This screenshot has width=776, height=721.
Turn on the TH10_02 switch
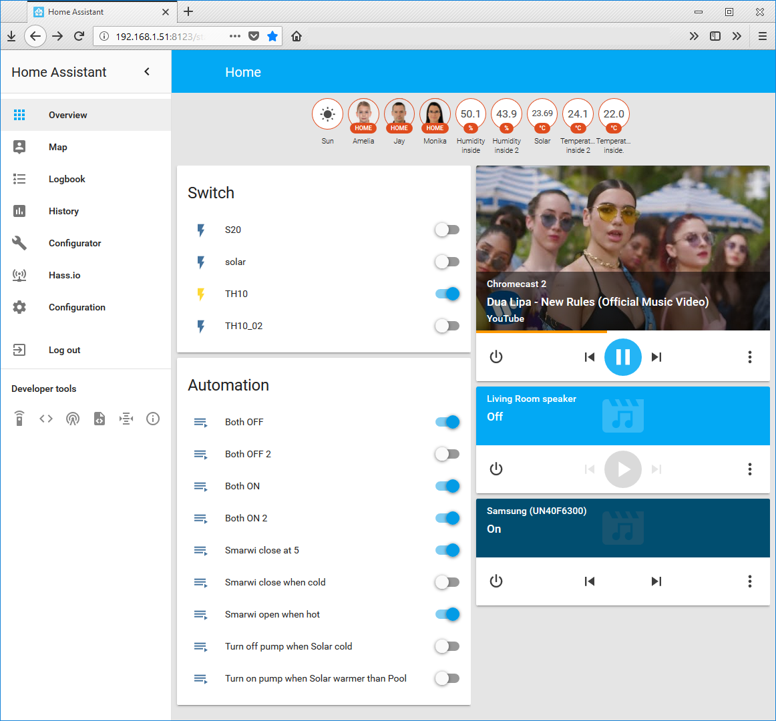tap(447, 326)
